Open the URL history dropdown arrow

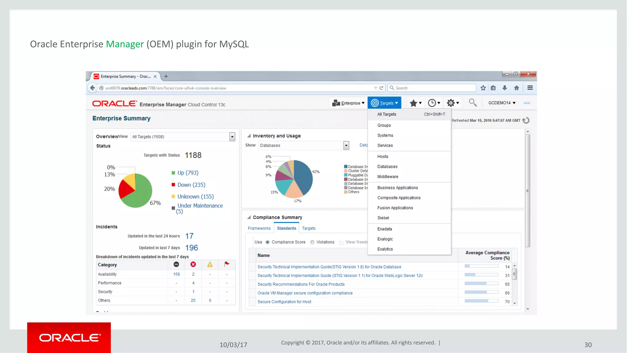pos(376,88)
